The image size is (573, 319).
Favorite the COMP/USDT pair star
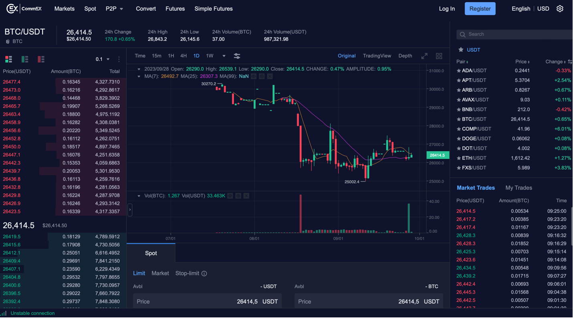[x=459, y=129]
